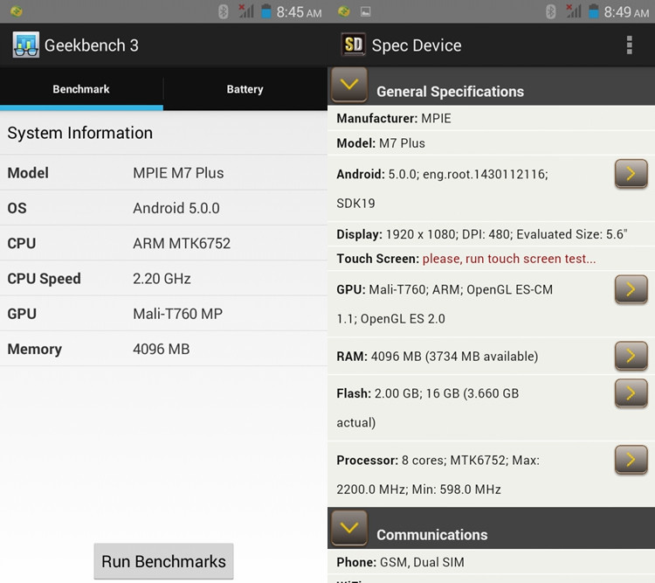Screen dimensions: 655x583
Task: Open the three-dot overflow menu
Action: point(629,45)
